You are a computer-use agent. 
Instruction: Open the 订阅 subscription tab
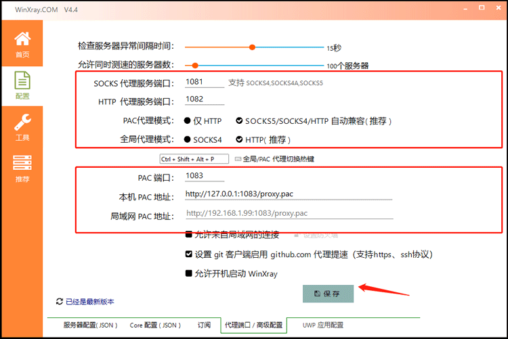(x=204, y=325)
